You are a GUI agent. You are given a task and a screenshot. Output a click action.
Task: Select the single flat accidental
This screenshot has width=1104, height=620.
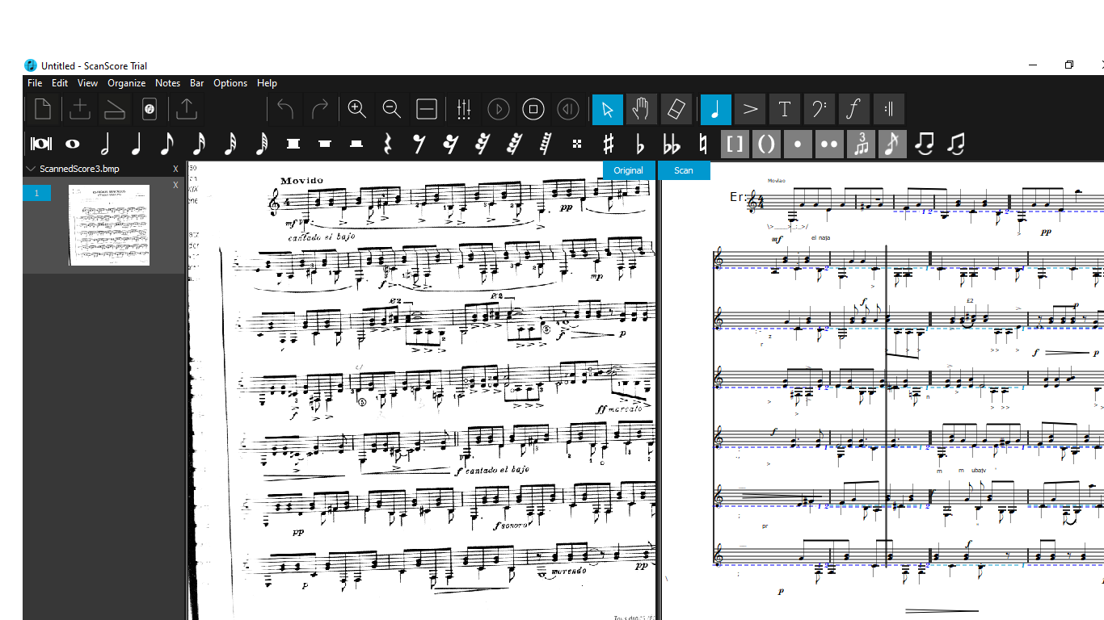[640, 144]
